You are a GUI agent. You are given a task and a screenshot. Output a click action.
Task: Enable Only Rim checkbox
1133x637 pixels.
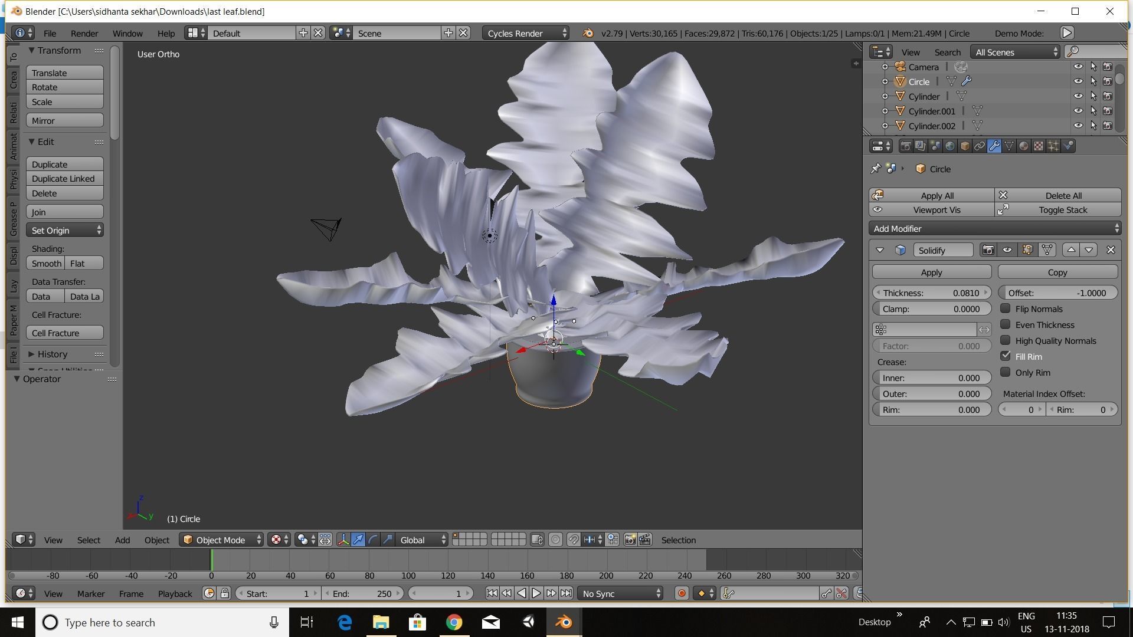coord(1006,372)
